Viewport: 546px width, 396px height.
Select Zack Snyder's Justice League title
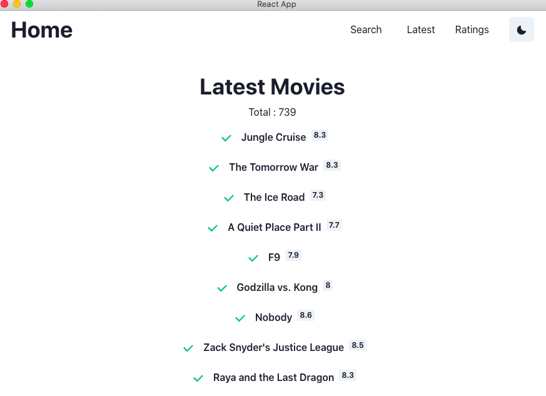coord(273,347)
